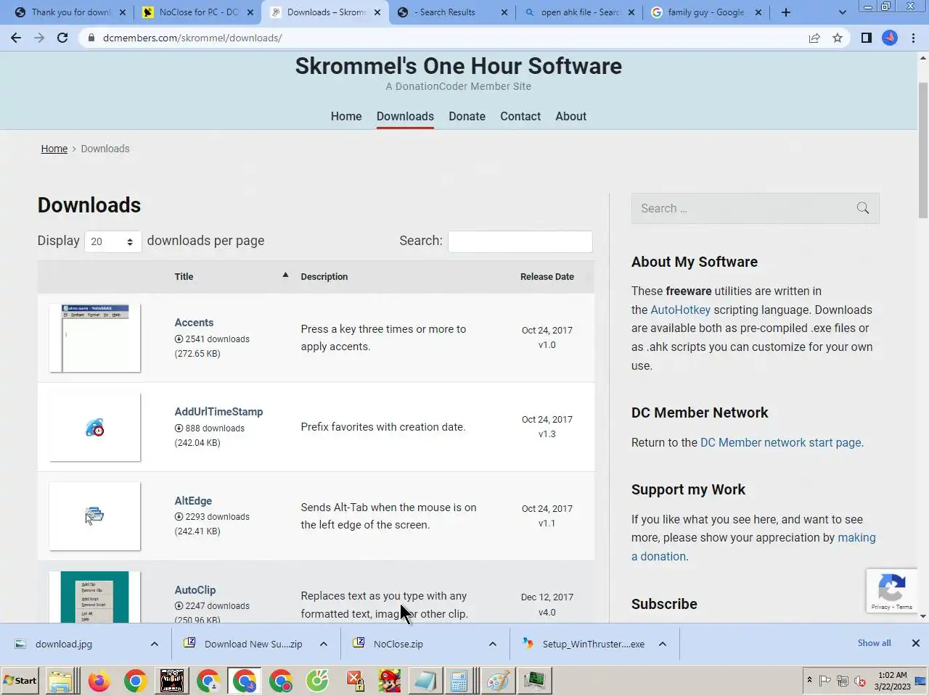929x696 pixels.
Task: Open Windows Explorer from the taskbar
Action: click(x=61, y=681)
